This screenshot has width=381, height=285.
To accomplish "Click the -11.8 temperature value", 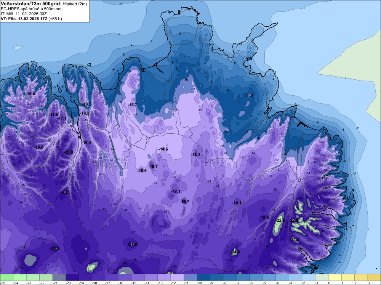I will (x=249, y=96).
